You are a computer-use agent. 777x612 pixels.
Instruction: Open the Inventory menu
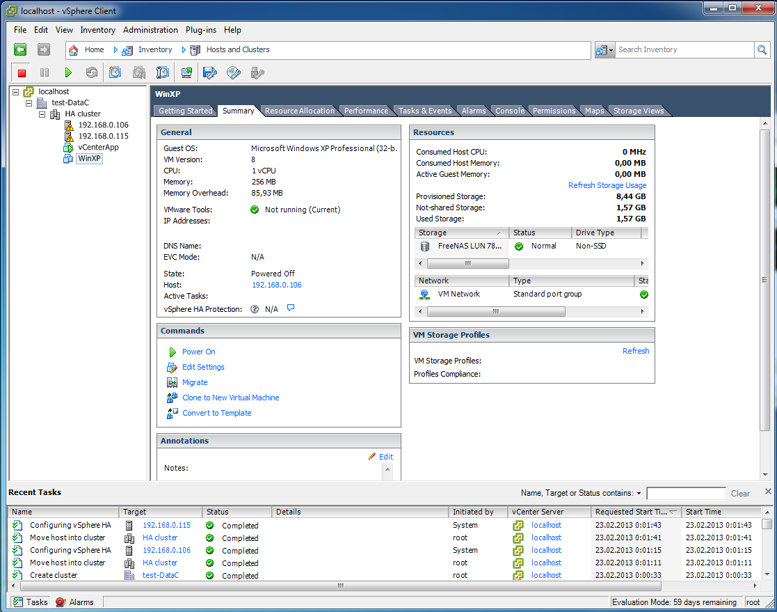click(97, 30)
